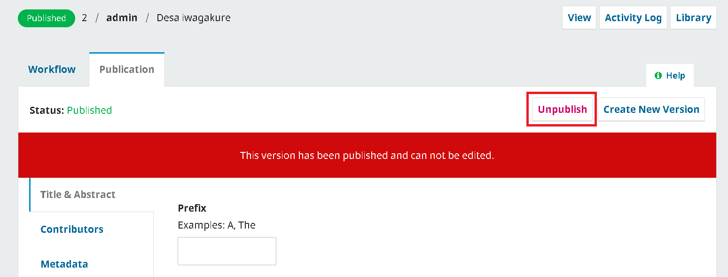The height and width of the screenshot is (277, 728).
Task: Click the info icon beside Help
Action: click(658, 76)
